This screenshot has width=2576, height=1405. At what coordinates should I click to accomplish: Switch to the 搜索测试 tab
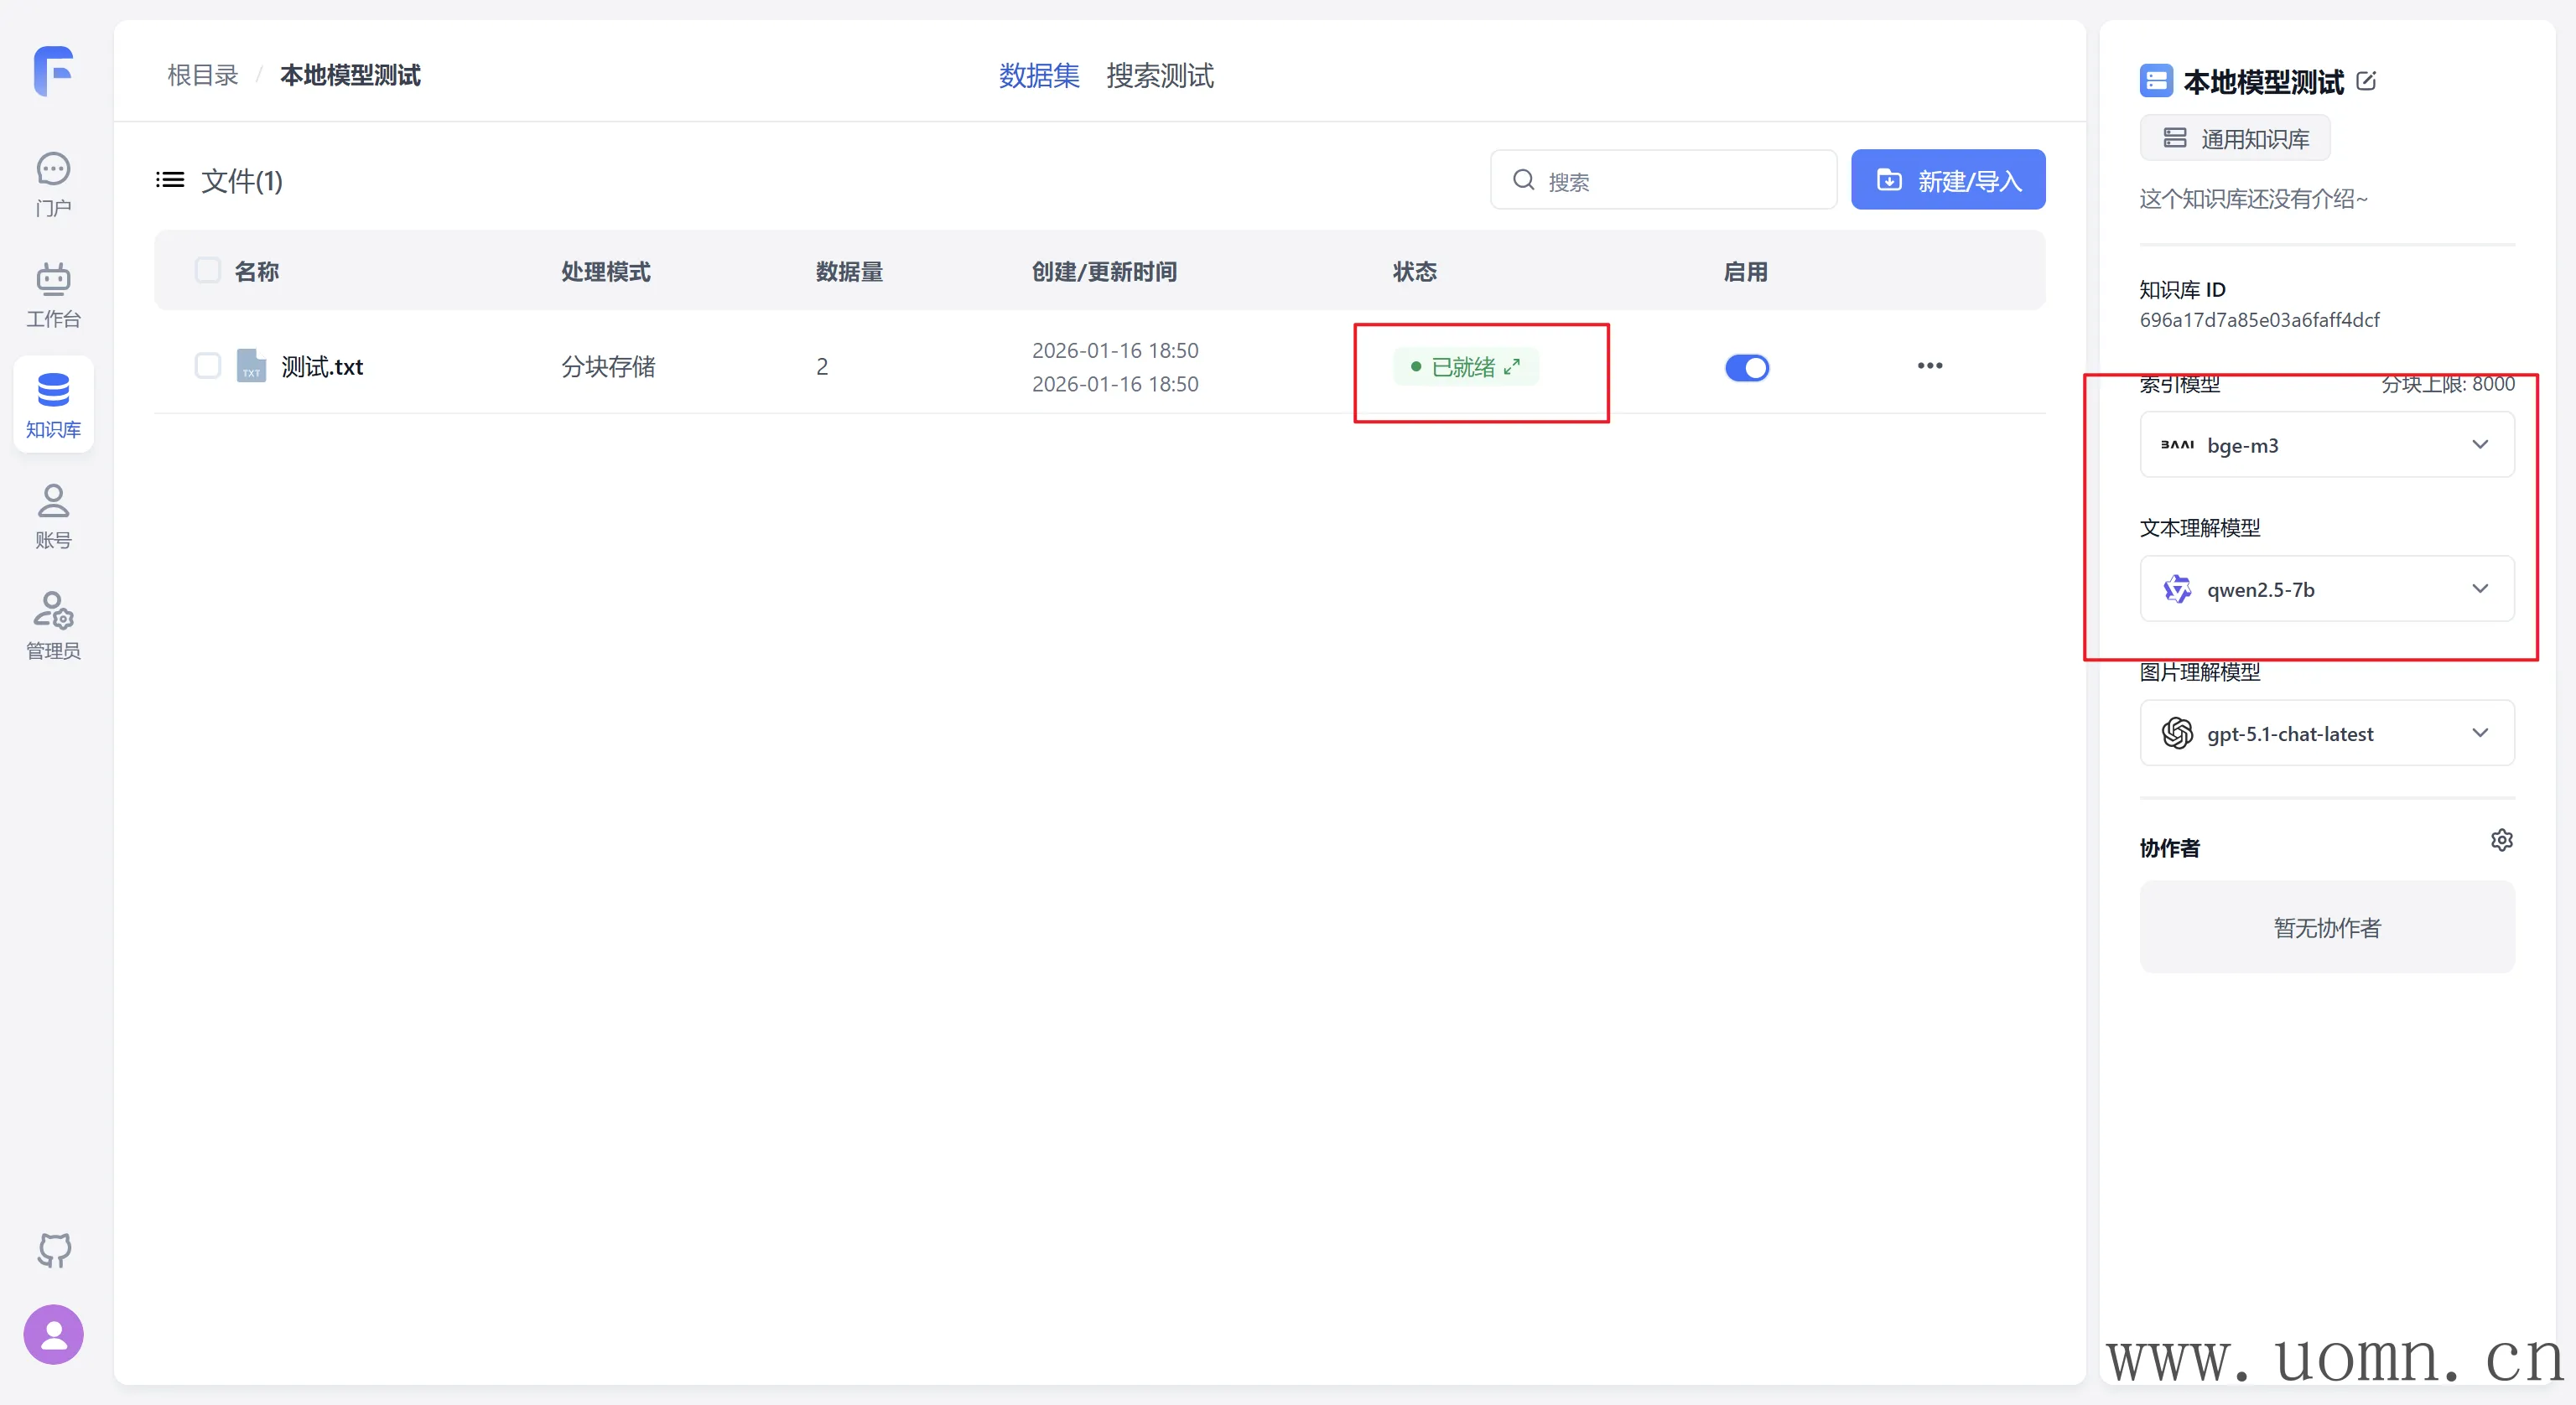(1159, 76)
